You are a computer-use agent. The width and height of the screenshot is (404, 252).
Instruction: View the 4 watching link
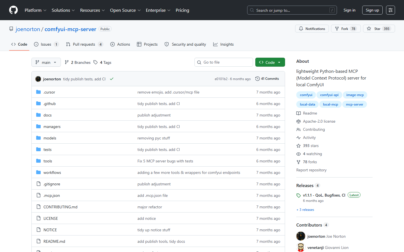coord(309,154)
